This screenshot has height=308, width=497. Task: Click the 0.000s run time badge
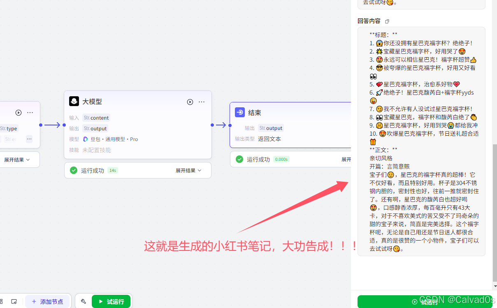[281, 159]
